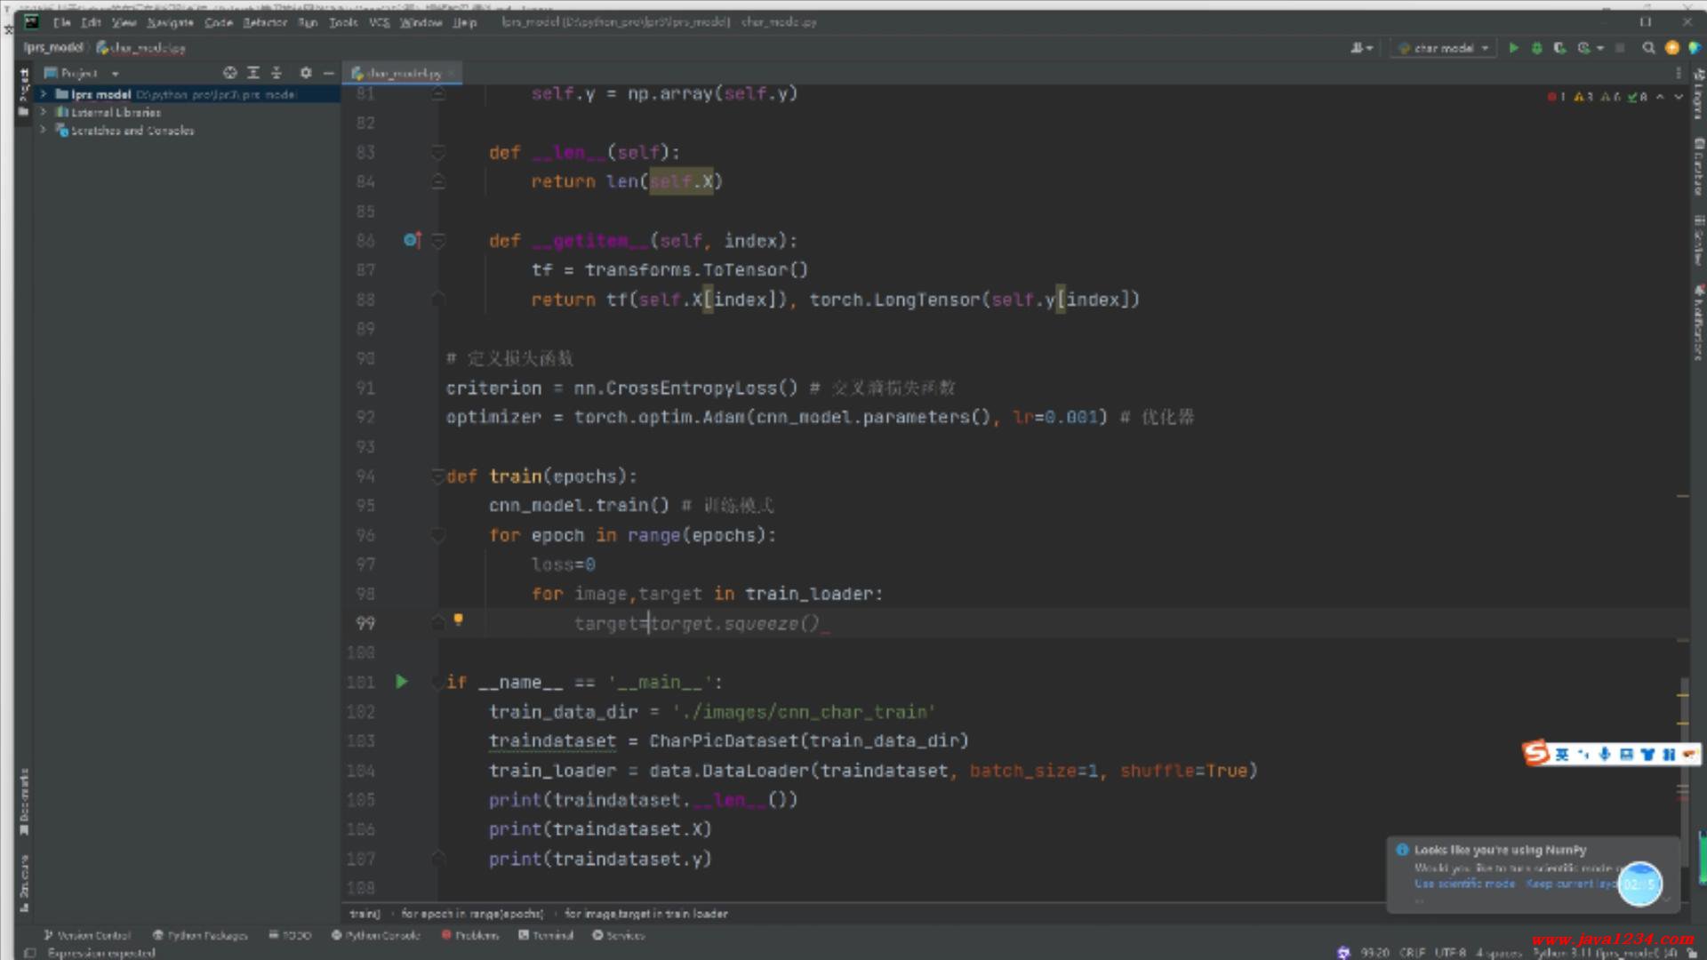Open the Refactor menu
The height and width of the screenshot is (960, 1707).
[264, 22]
